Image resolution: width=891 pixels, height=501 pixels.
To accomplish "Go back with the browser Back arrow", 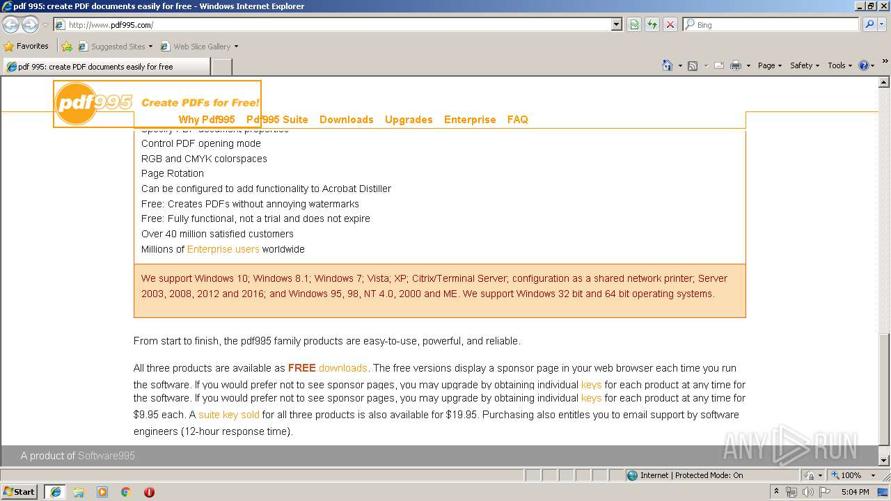I will point(11,25).
